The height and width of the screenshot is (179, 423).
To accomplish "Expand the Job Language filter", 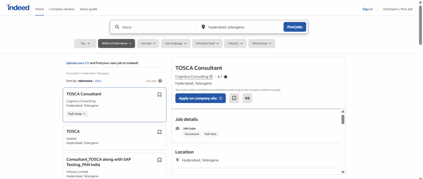I will click(176, 43).
